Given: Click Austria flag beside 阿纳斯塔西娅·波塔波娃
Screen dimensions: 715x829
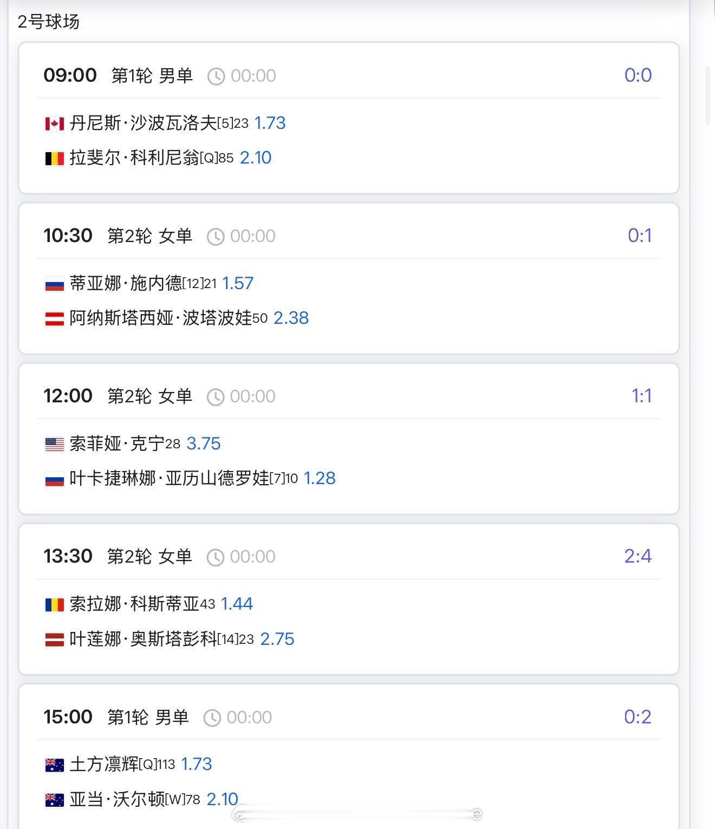Looking at the screenshot, I should click(x=54, y=319).
